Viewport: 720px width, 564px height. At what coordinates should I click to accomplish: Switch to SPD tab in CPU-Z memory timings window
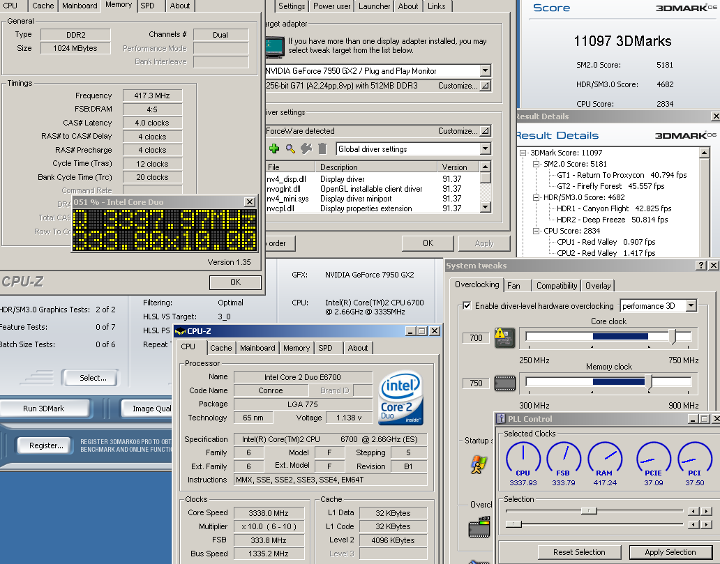(x=147, y=6)
